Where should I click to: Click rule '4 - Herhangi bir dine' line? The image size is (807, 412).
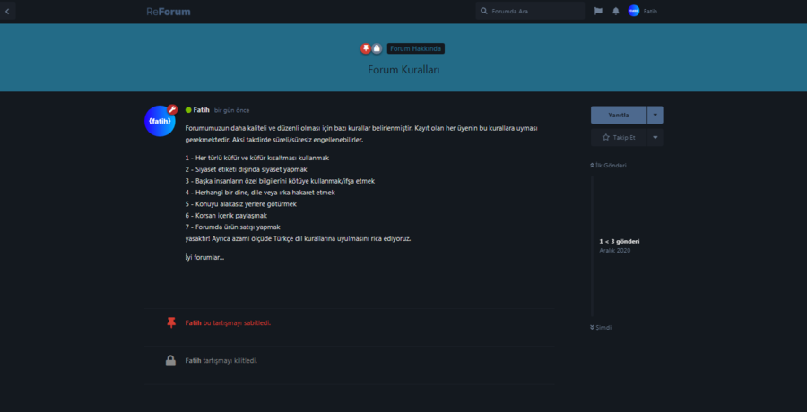[x=260, y=193]
